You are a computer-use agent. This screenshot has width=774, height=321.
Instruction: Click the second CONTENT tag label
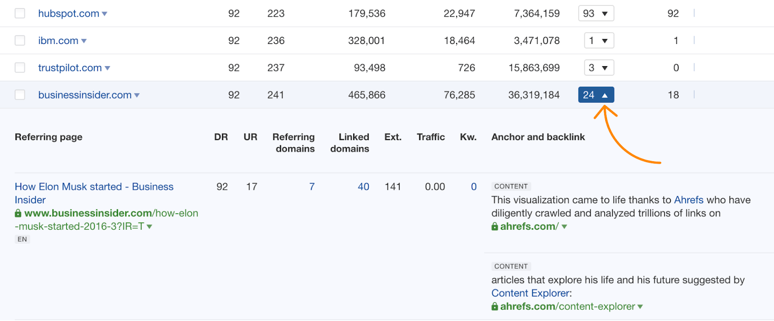(x=511, y=266)
